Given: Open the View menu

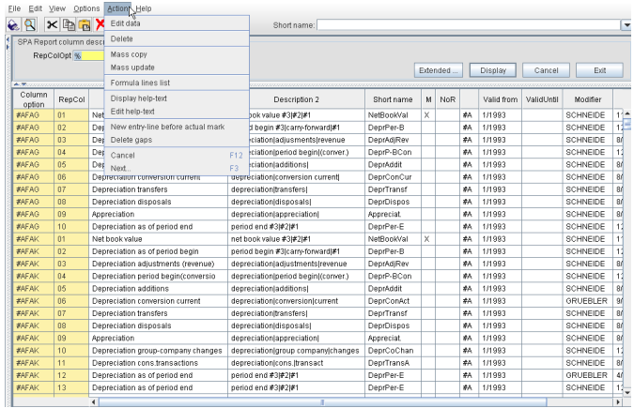Looking at the screenshot, I should [x=57, y=8].
